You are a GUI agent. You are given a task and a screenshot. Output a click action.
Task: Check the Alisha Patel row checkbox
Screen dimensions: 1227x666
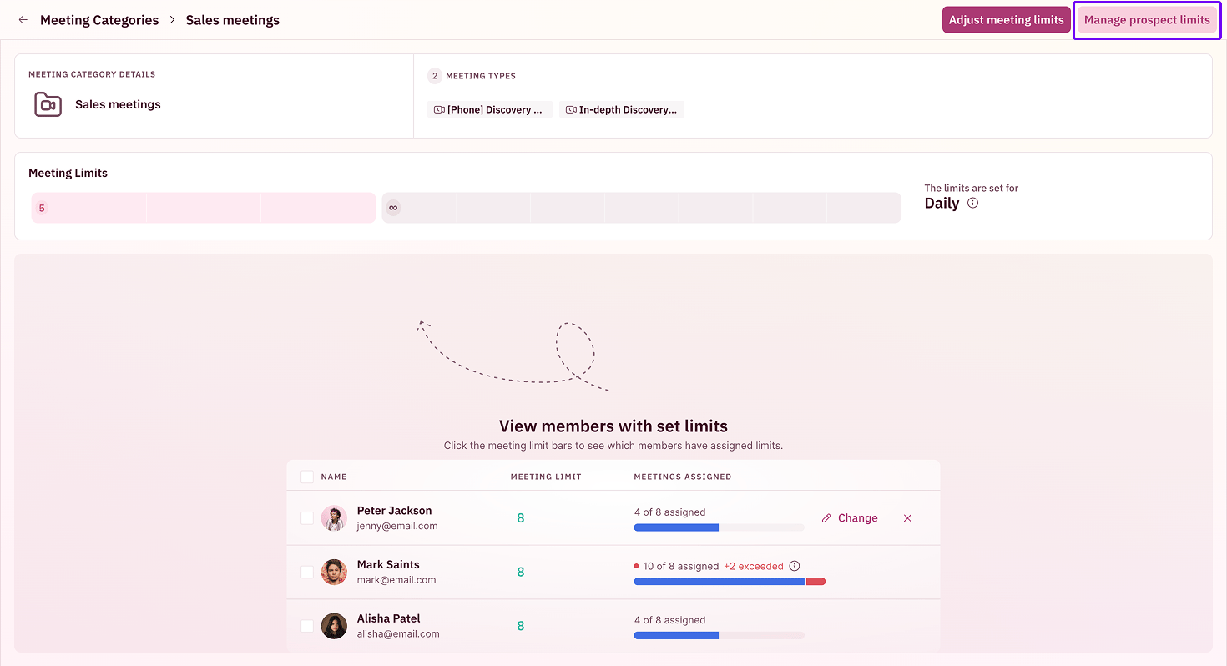tap(307, 626)
